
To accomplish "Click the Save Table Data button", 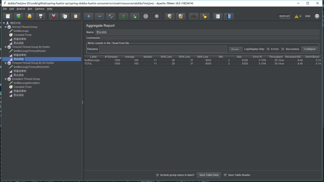I will point(209,175).
